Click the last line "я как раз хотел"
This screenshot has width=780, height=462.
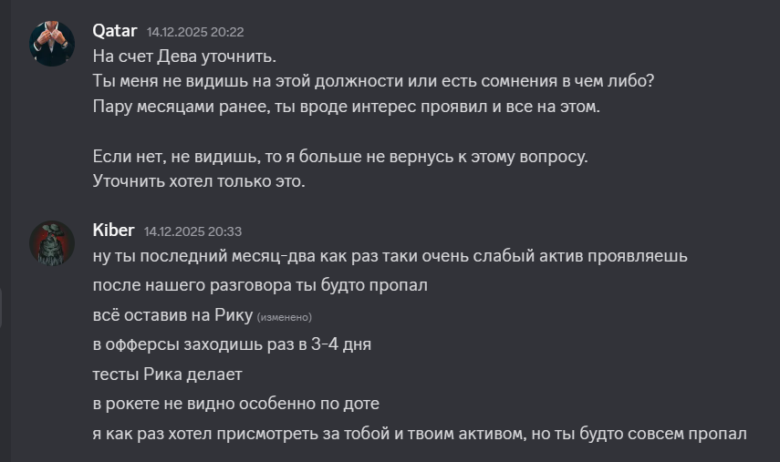tap(420, 432)
